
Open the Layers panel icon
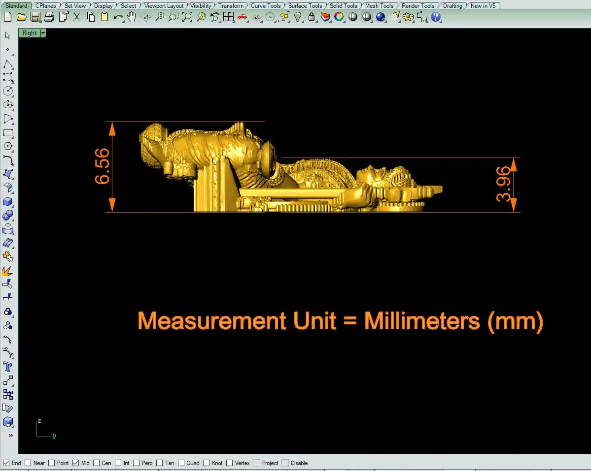pos(325,17)
